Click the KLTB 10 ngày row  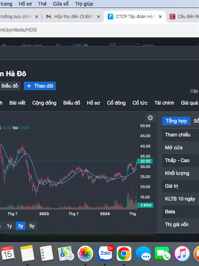180,199
